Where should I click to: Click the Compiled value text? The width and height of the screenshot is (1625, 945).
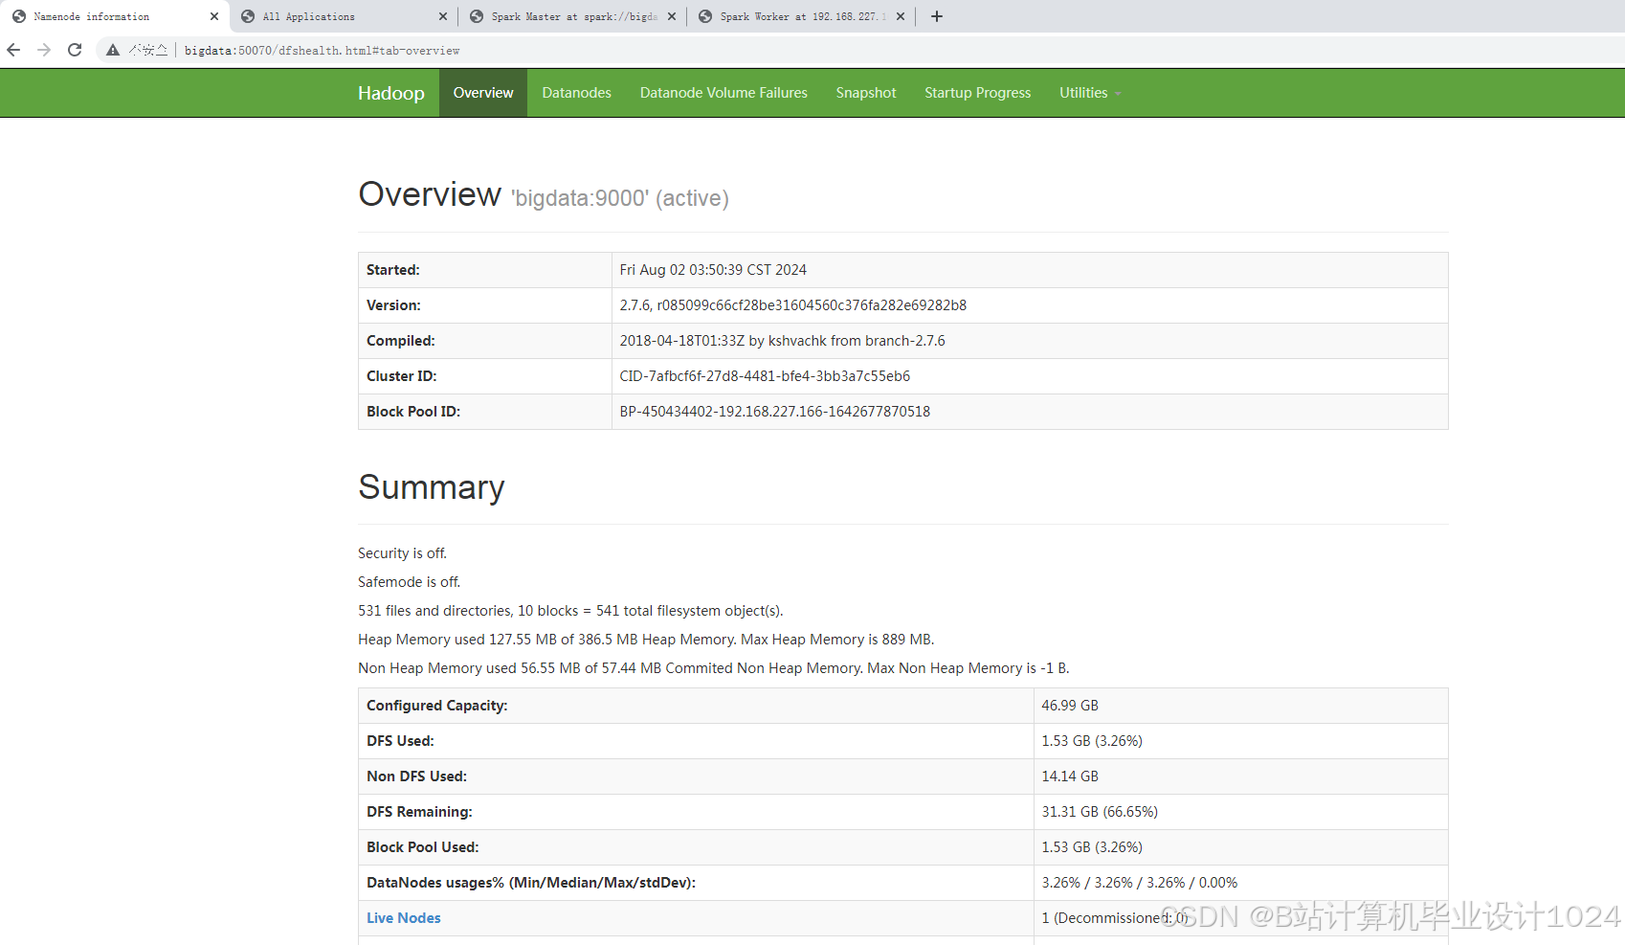click(x=782, y=341)
